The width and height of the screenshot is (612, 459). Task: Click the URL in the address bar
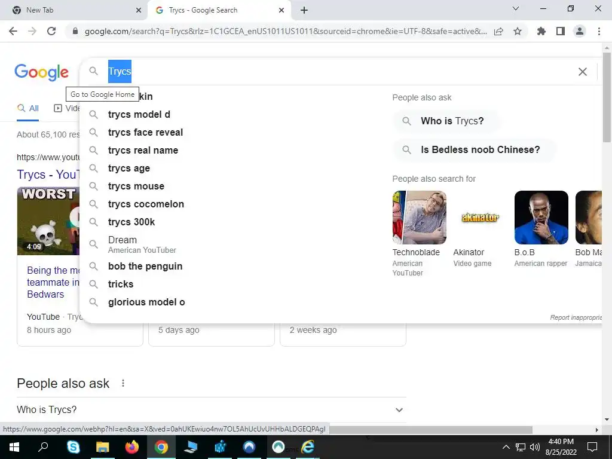286,31
